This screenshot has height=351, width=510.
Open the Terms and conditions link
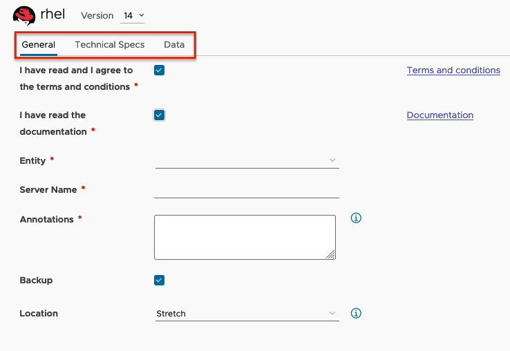pyautogui.click(x=453, y=70)
